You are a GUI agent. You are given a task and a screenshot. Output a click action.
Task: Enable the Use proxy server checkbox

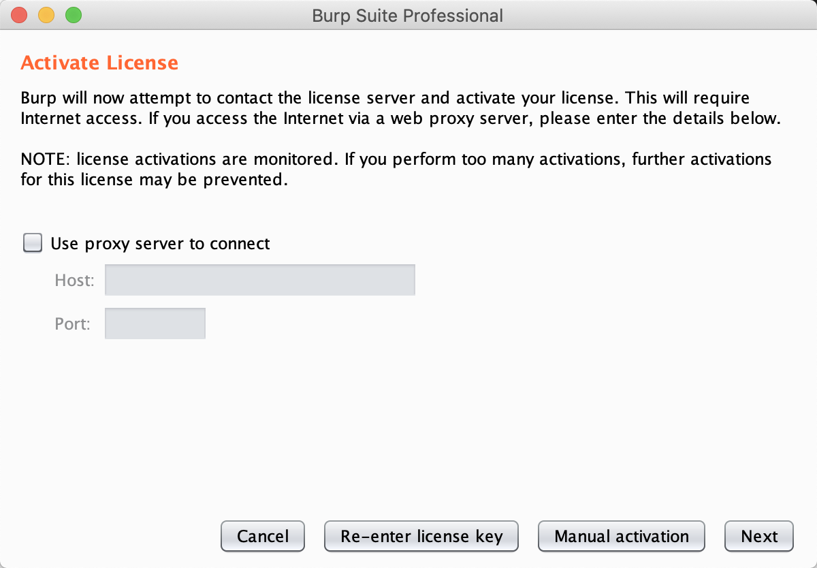coord(33,243)
